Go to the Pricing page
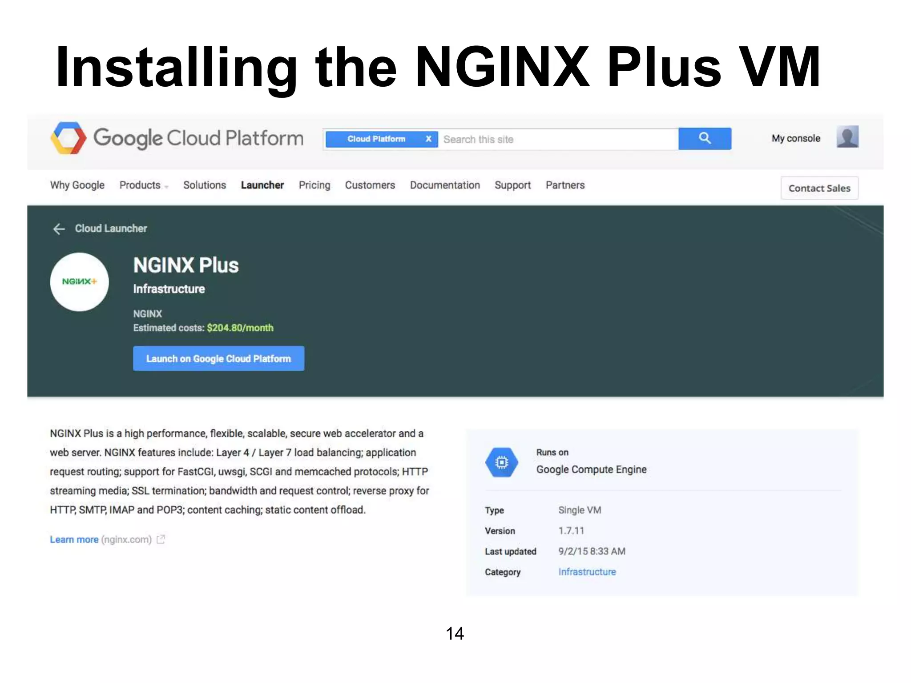 coord(314,185)
